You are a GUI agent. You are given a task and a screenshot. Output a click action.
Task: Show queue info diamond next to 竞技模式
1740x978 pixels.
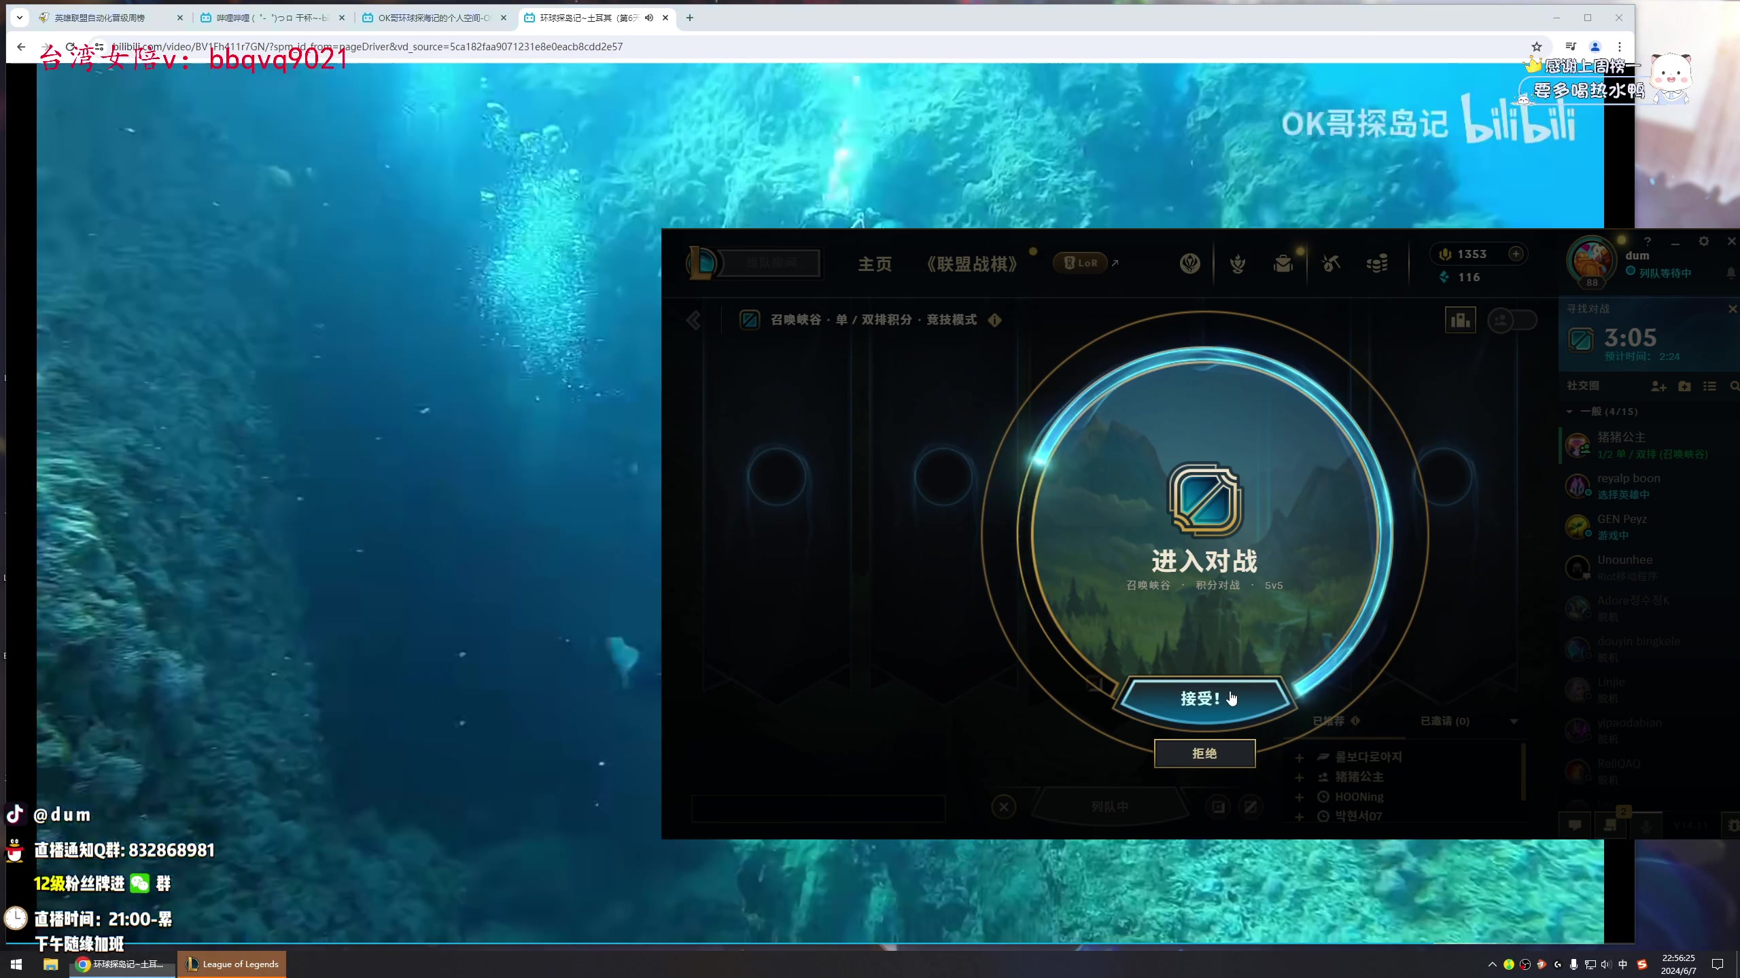pos(994,320)
